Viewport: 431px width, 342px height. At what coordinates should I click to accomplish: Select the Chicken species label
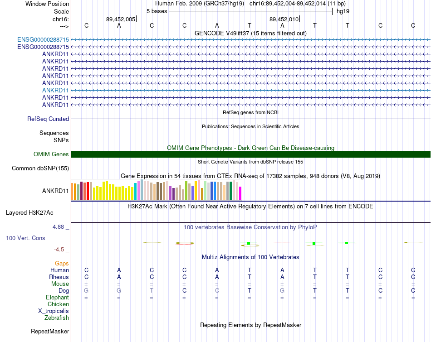coord(58,304)
